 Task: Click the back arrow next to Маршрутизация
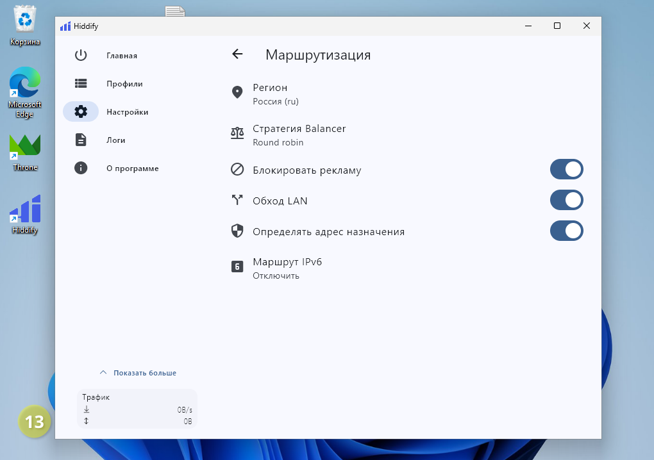(237, 54)
